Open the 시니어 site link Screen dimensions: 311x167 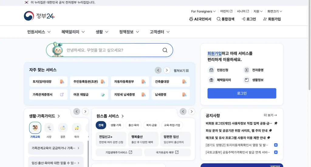pyautogui.click(x=243, y=11)
